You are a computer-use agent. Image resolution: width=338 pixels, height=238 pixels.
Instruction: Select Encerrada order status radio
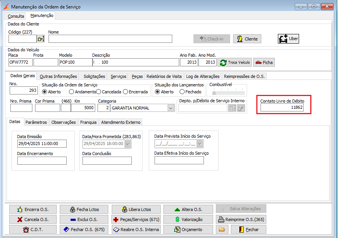click(x=126, y=92)
